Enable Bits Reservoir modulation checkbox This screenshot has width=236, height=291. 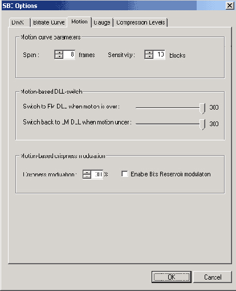coord(125,174)
